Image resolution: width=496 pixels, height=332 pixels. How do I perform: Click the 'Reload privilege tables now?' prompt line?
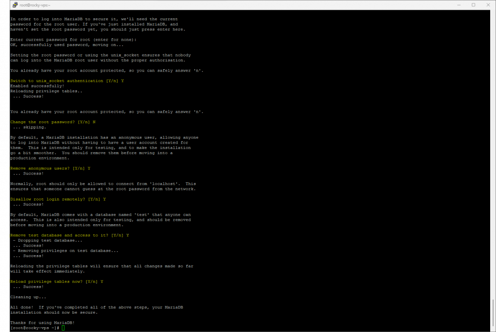coord(57,281)
